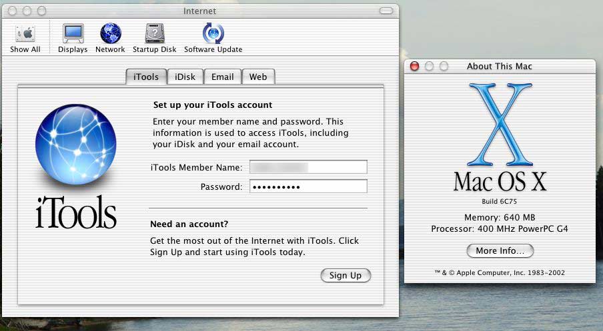Click the Apple Computer copyright text
Viewport: 603px width, 331px height.
(500, 272)
